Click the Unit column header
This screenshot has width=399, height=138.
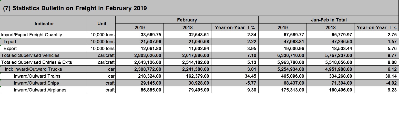[102, 24]
